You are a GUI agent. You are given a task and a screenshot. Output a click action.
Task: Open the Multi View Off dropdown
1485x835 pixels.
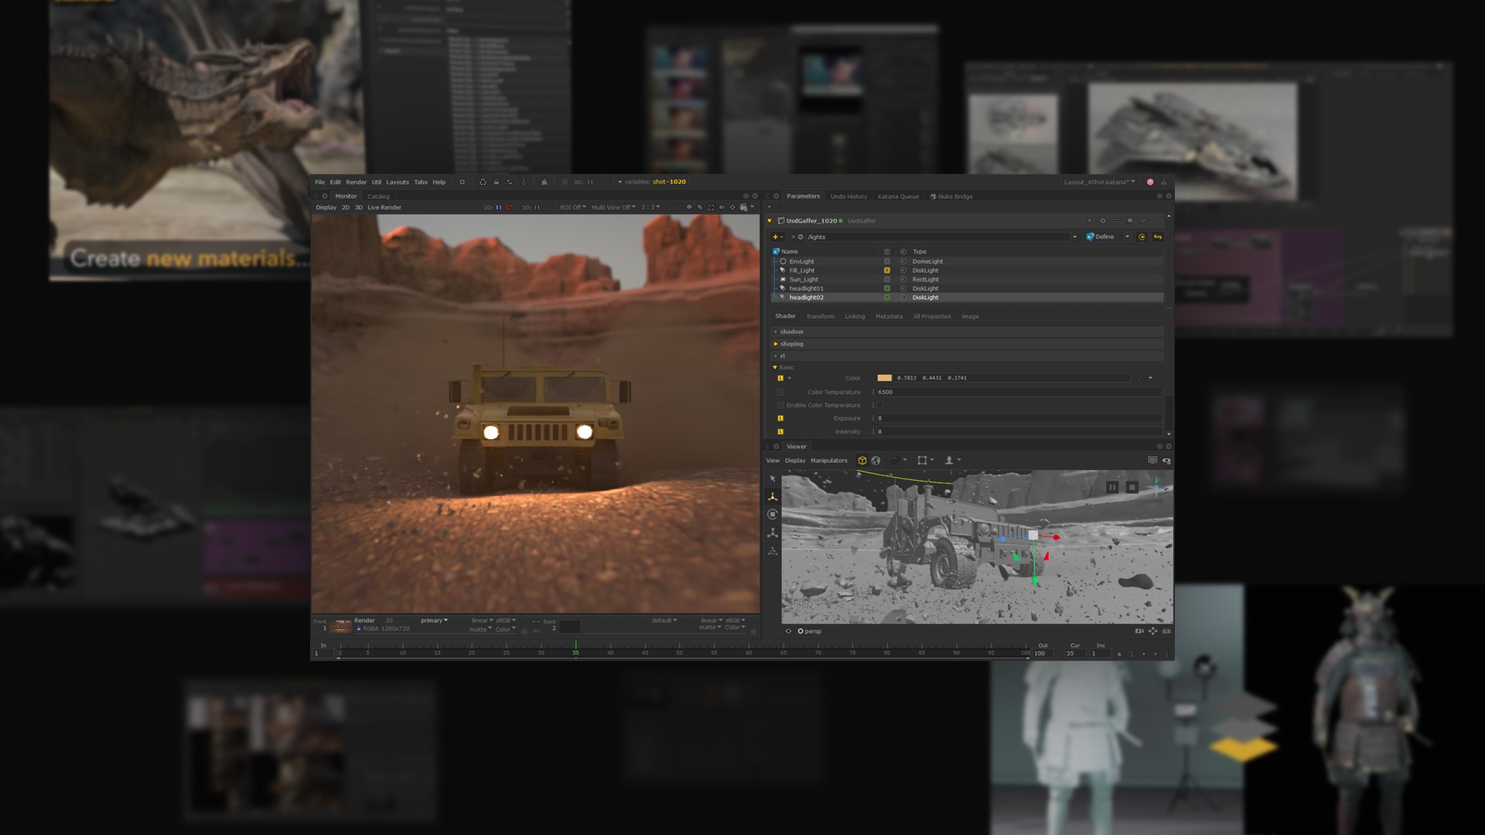(613, 207)
